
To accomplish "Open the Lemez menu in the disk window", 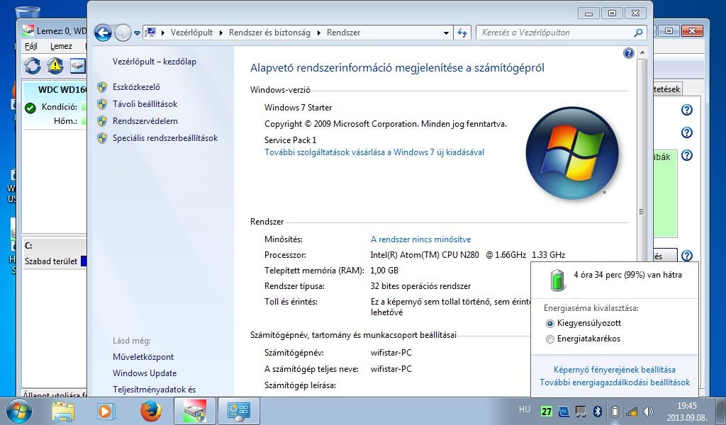I will click(61, 46).
